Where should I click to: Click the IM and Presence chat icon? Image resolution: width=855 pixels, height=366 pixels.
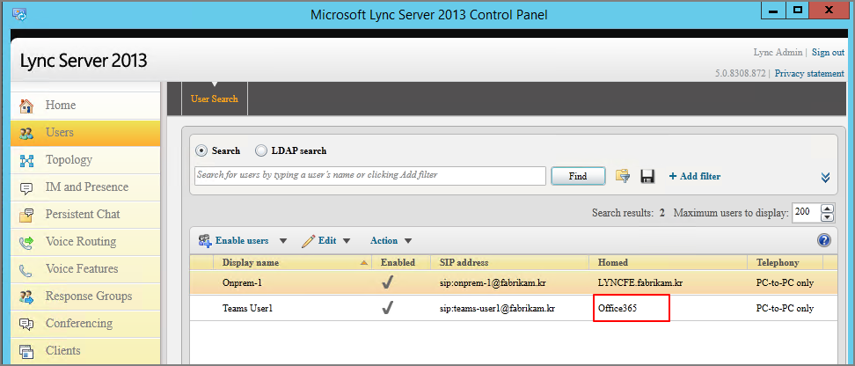click(x=26, y=187)
